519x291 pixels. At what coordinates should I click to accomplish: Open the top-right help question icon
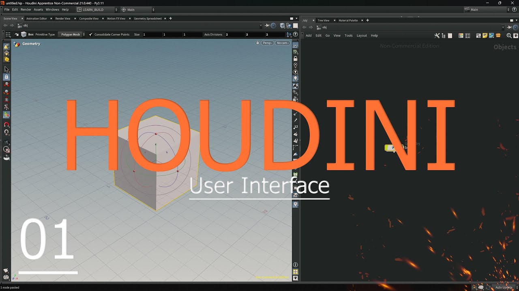point(515,9)
